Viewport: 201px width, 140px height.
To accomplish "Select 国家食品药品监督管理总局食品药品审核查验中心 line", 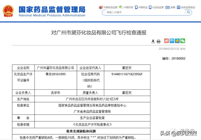I will point(92,105).
